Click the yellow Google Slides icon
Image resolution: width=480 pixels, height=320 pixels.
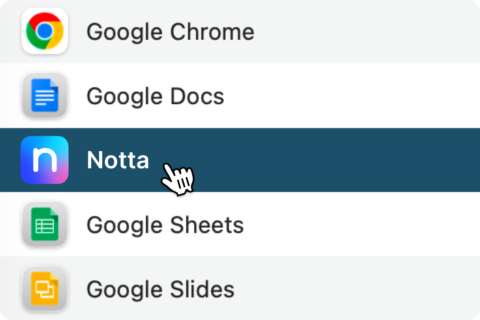point(45,289)
